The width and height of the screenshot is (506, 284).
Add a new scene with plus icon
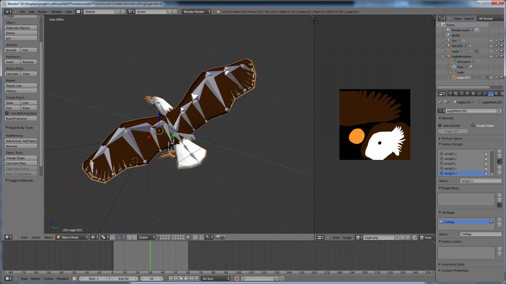[170, 12]
